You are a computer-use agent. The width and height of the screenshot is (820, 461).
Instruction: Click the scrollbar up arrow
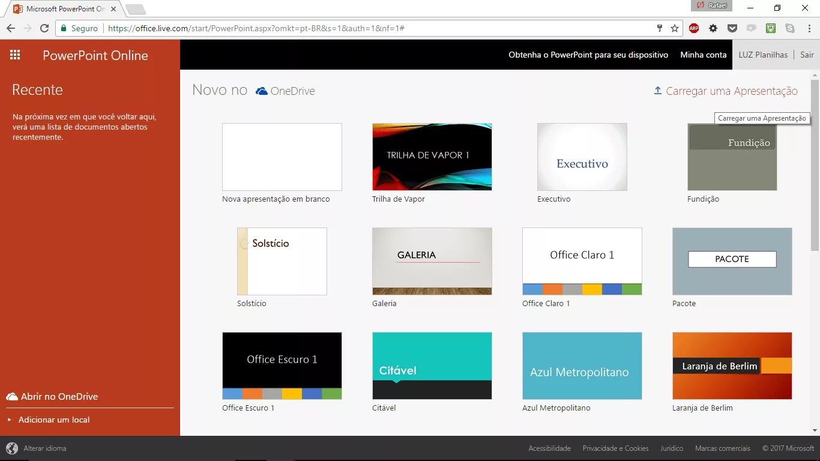[815, 74]
